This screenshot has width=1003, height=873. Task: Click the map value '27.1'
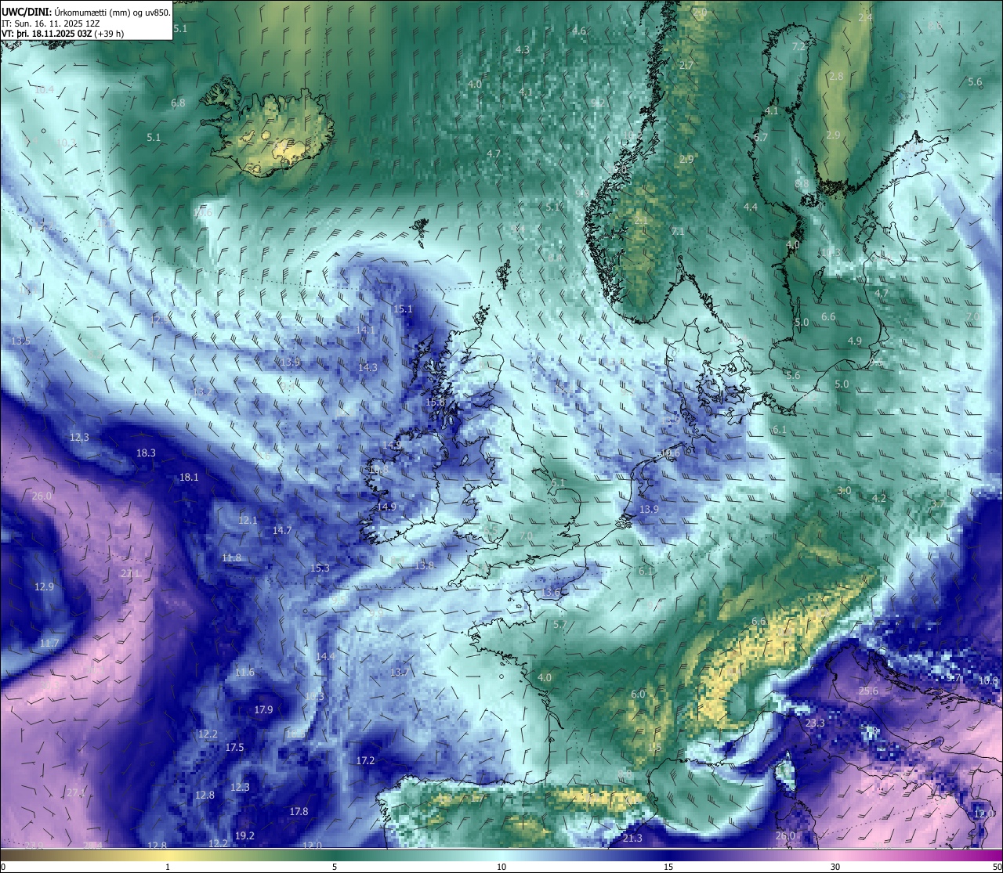(x=129, y=573)
